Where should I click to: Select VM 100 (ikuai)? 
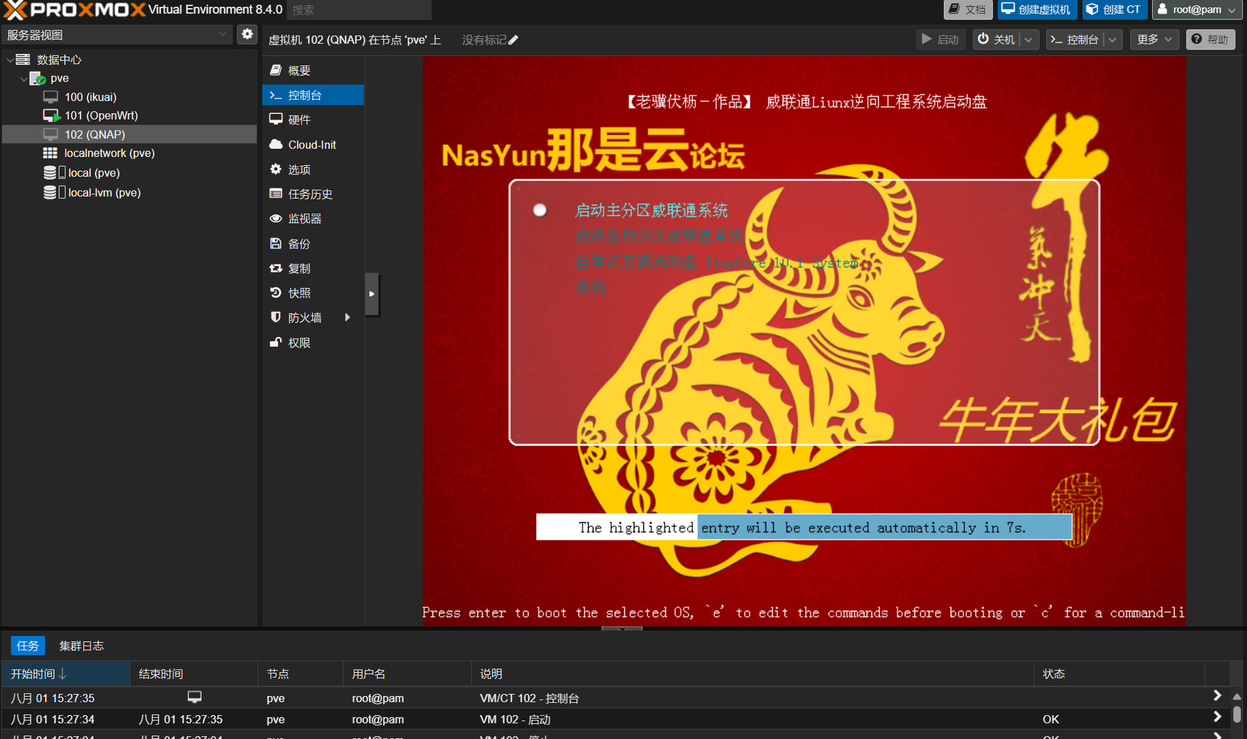pyautogui.click(x=90, y=97)
